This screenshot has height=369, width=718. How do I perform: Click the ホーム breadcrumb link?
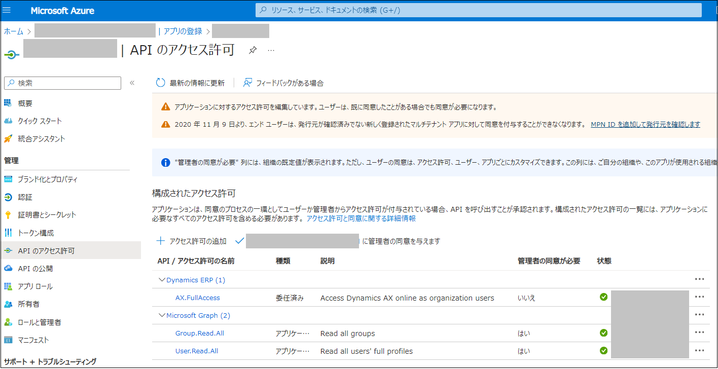[x=14, y=31]
